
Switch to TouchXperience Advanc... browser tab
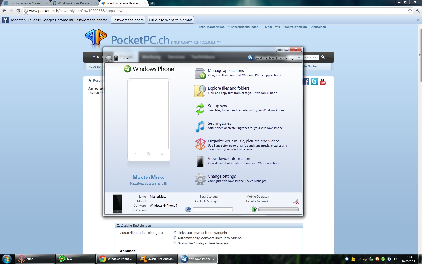26,3
